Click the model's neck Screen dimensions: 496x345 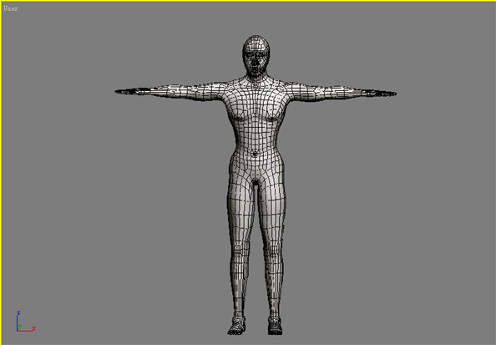click(x=256, y=79)
